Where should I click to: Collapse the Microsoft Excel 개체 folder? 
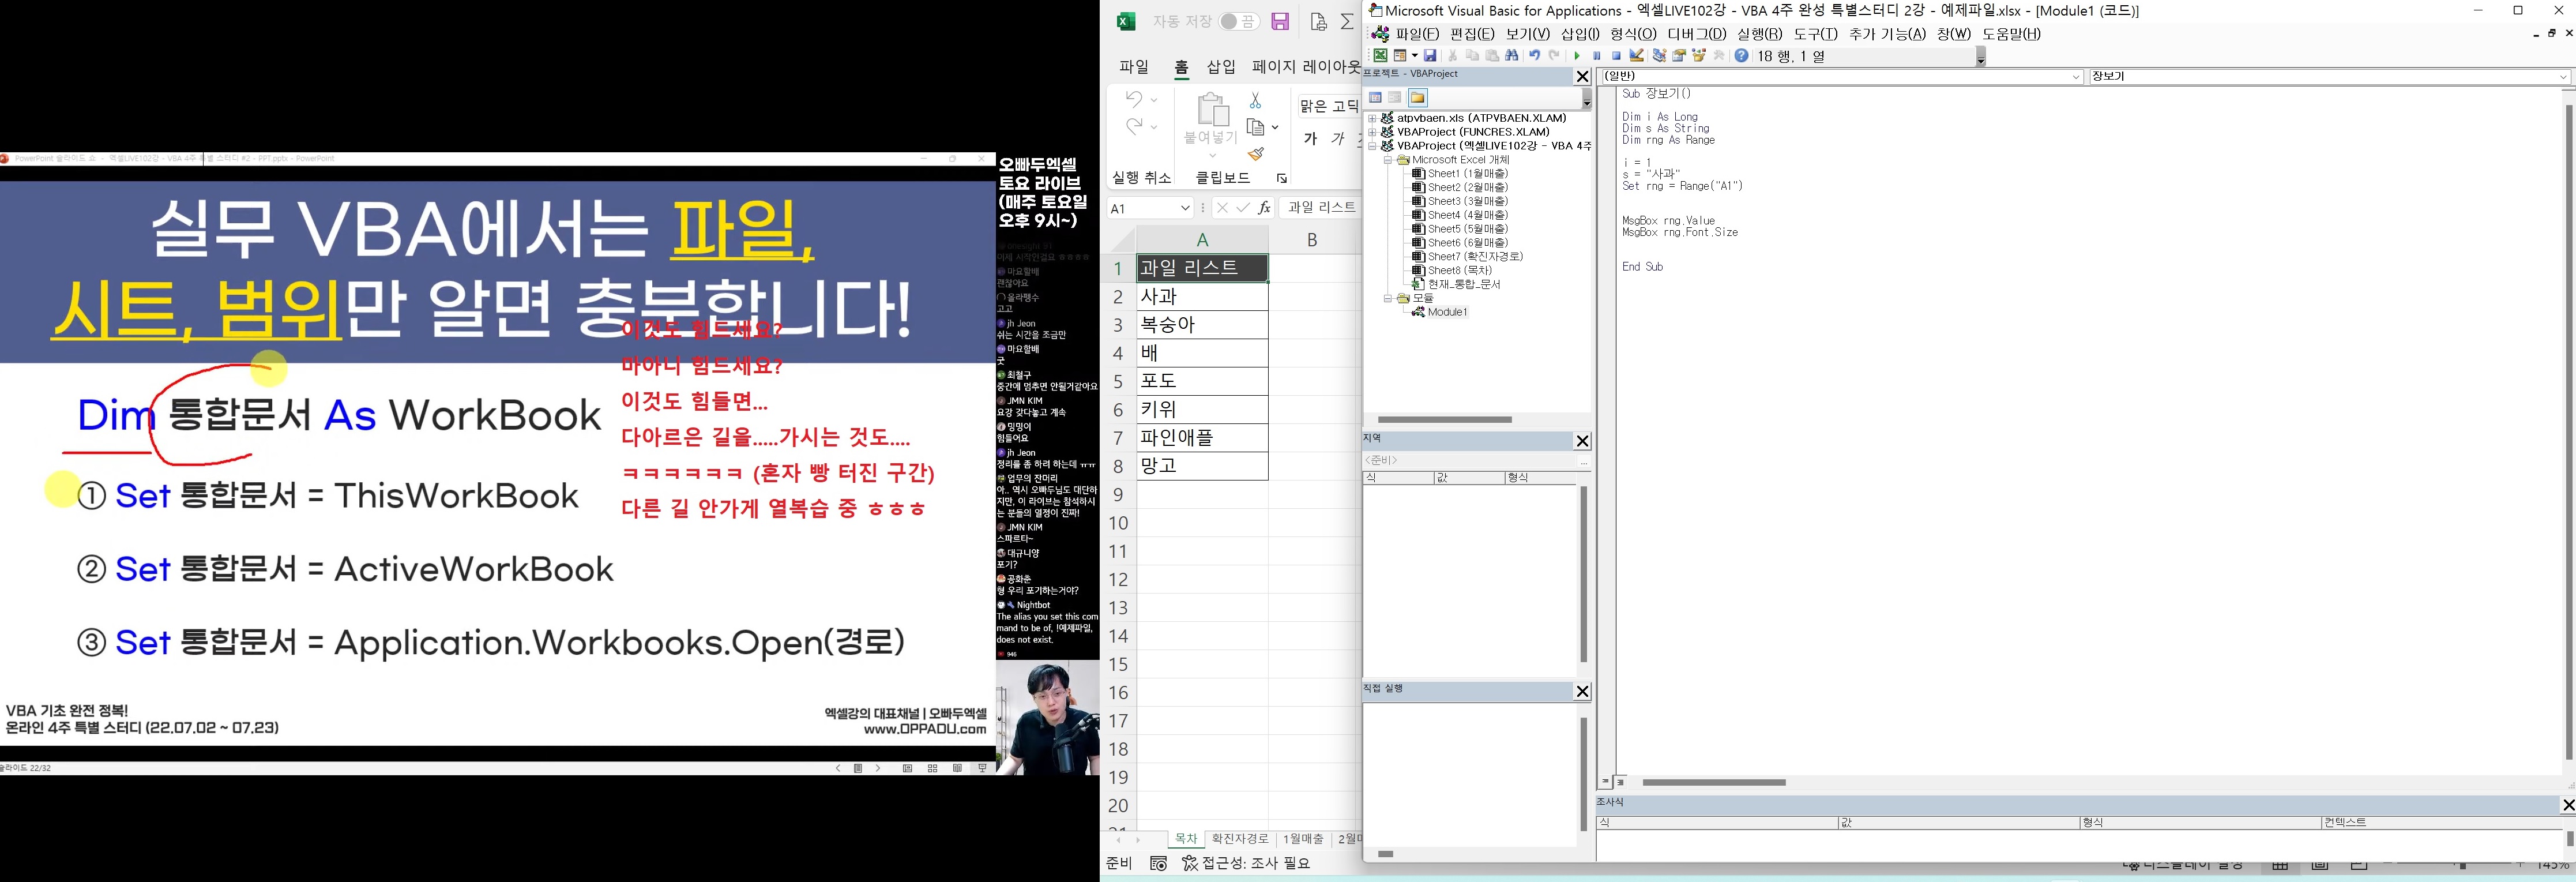[x=1386, y=159]
